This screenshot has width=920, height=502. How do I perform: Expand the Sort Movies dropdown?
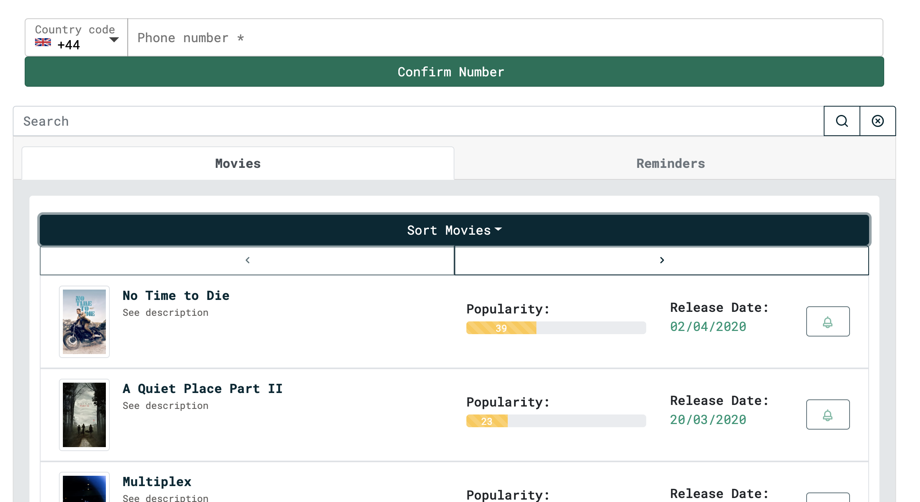[454, 230]
